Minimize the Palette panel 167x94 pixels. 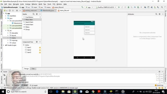click(x=40, y=14)
